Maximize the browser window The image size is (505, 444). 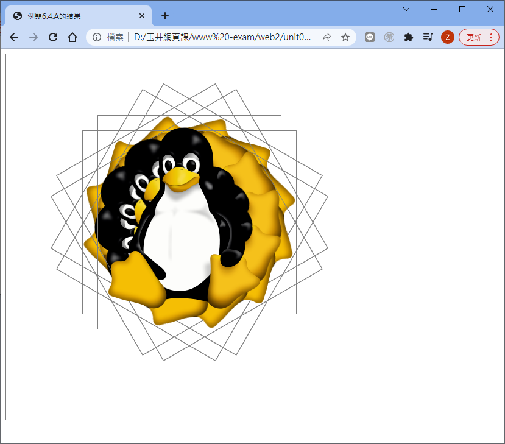tap(462, 9)
